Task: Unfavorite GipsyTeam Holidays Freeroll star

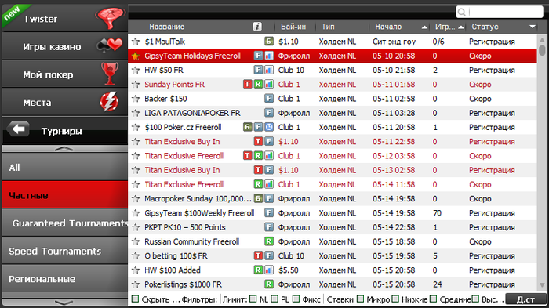Action: click(x=136, y=56)
